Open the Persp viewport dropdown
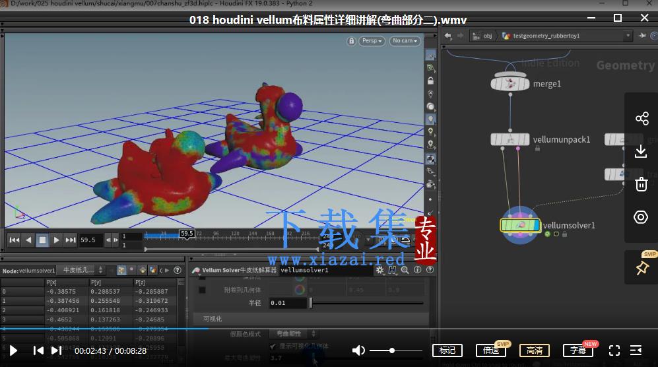 click(372, 41)
